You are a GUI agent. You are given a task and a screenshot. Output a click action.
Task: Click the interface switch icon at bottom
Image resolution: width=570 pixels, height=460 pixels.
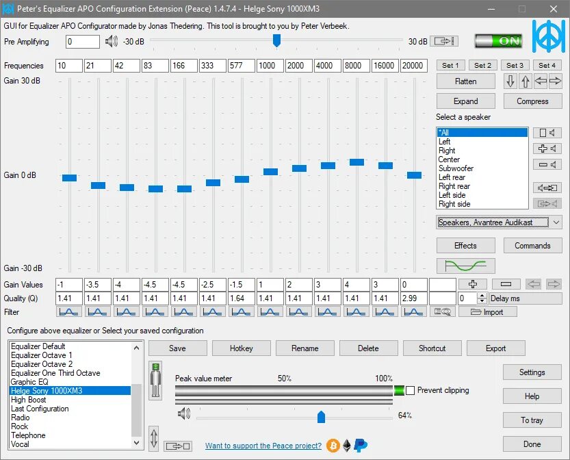178,446
